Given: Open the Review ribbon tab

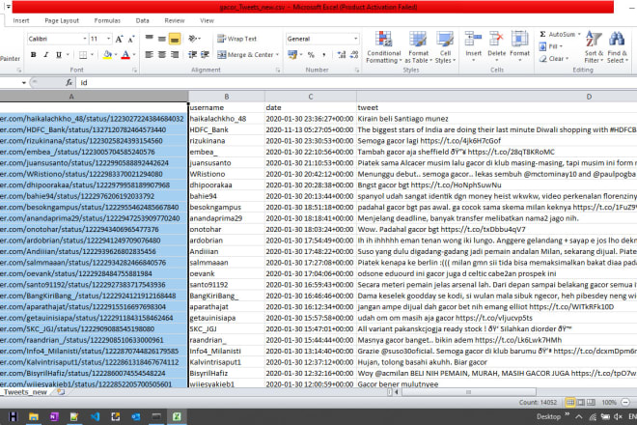Looking at the screenshot, I should point(175,20).
